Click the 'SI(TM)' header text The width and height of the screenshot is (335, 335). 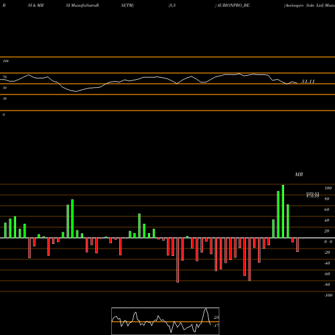coord(127,5)
